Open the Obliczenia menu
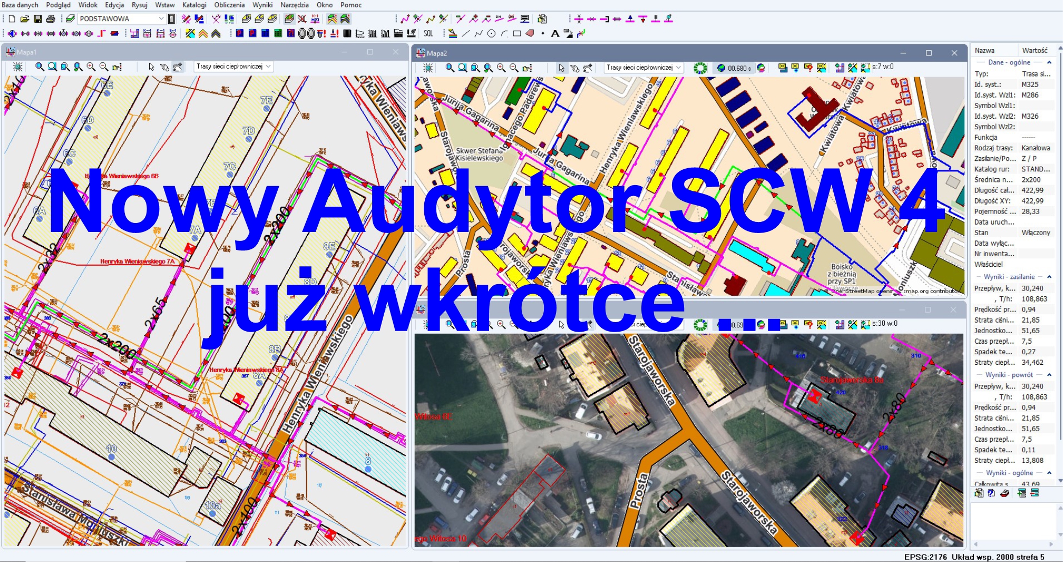Screen dimensions: 1063x562 (x=229, y=5)
